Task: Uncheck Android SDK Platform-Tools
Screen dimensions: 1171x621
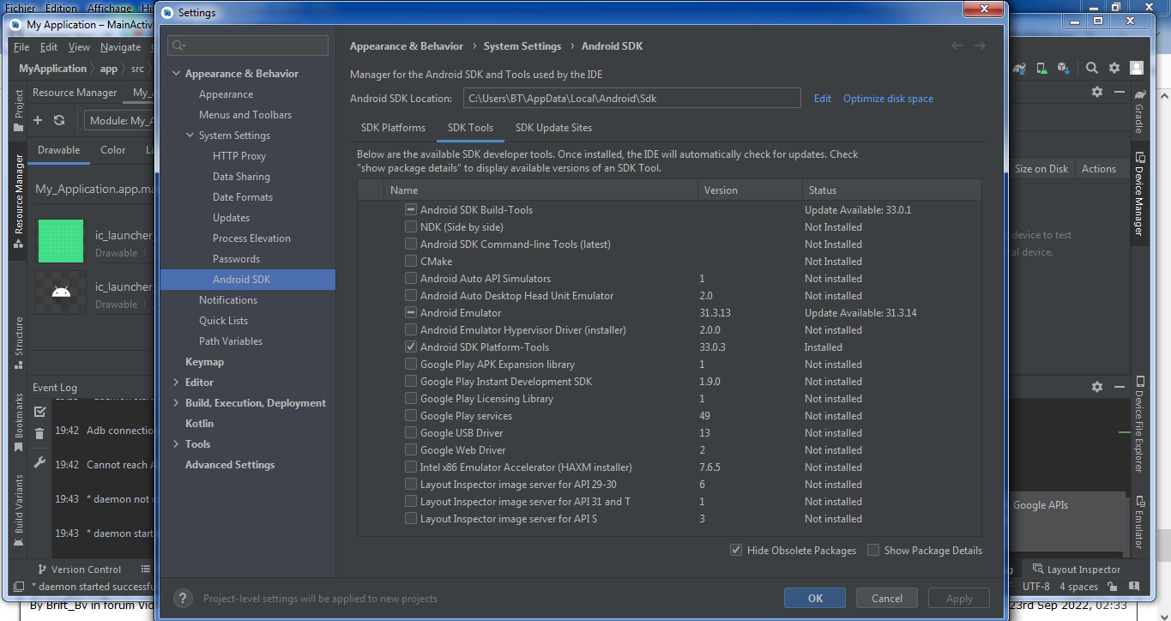Action: pos(411,347)
